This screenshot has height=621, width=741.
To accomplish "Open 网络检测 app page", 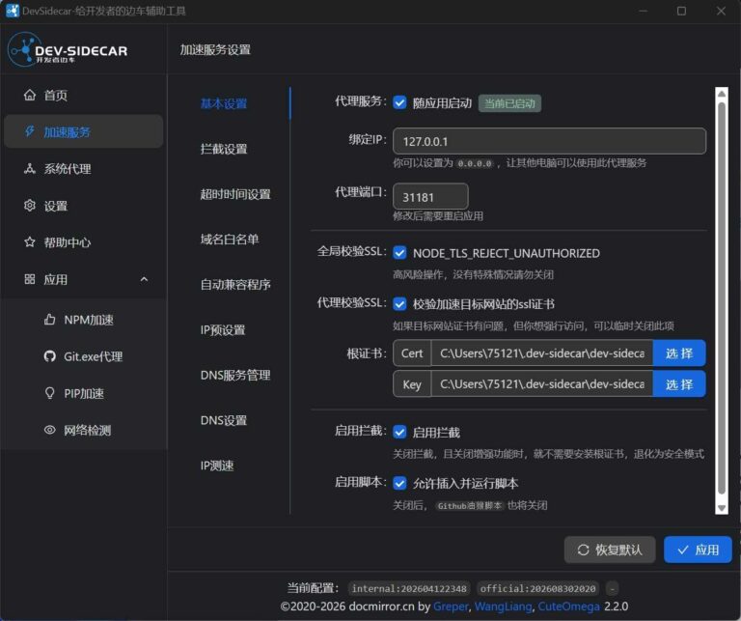I will [84, 430].
